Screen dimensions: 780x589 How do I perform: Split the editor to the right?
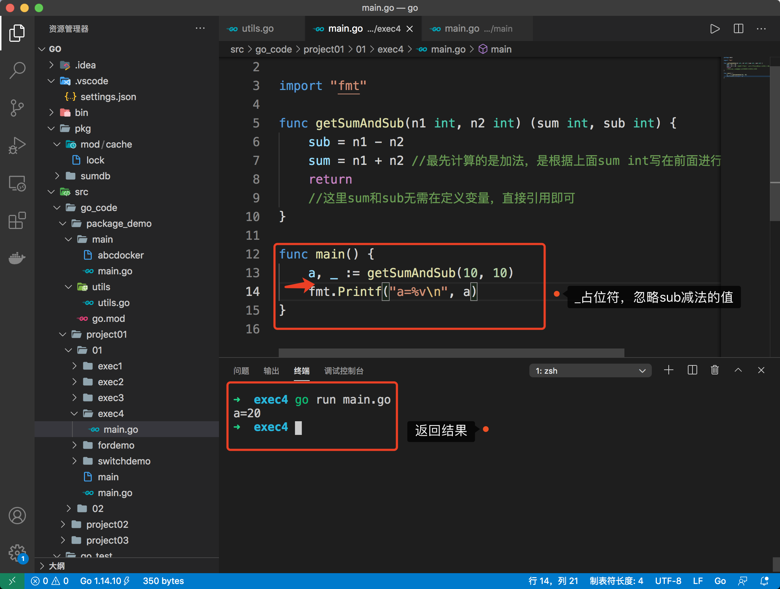tap(738, 29)
